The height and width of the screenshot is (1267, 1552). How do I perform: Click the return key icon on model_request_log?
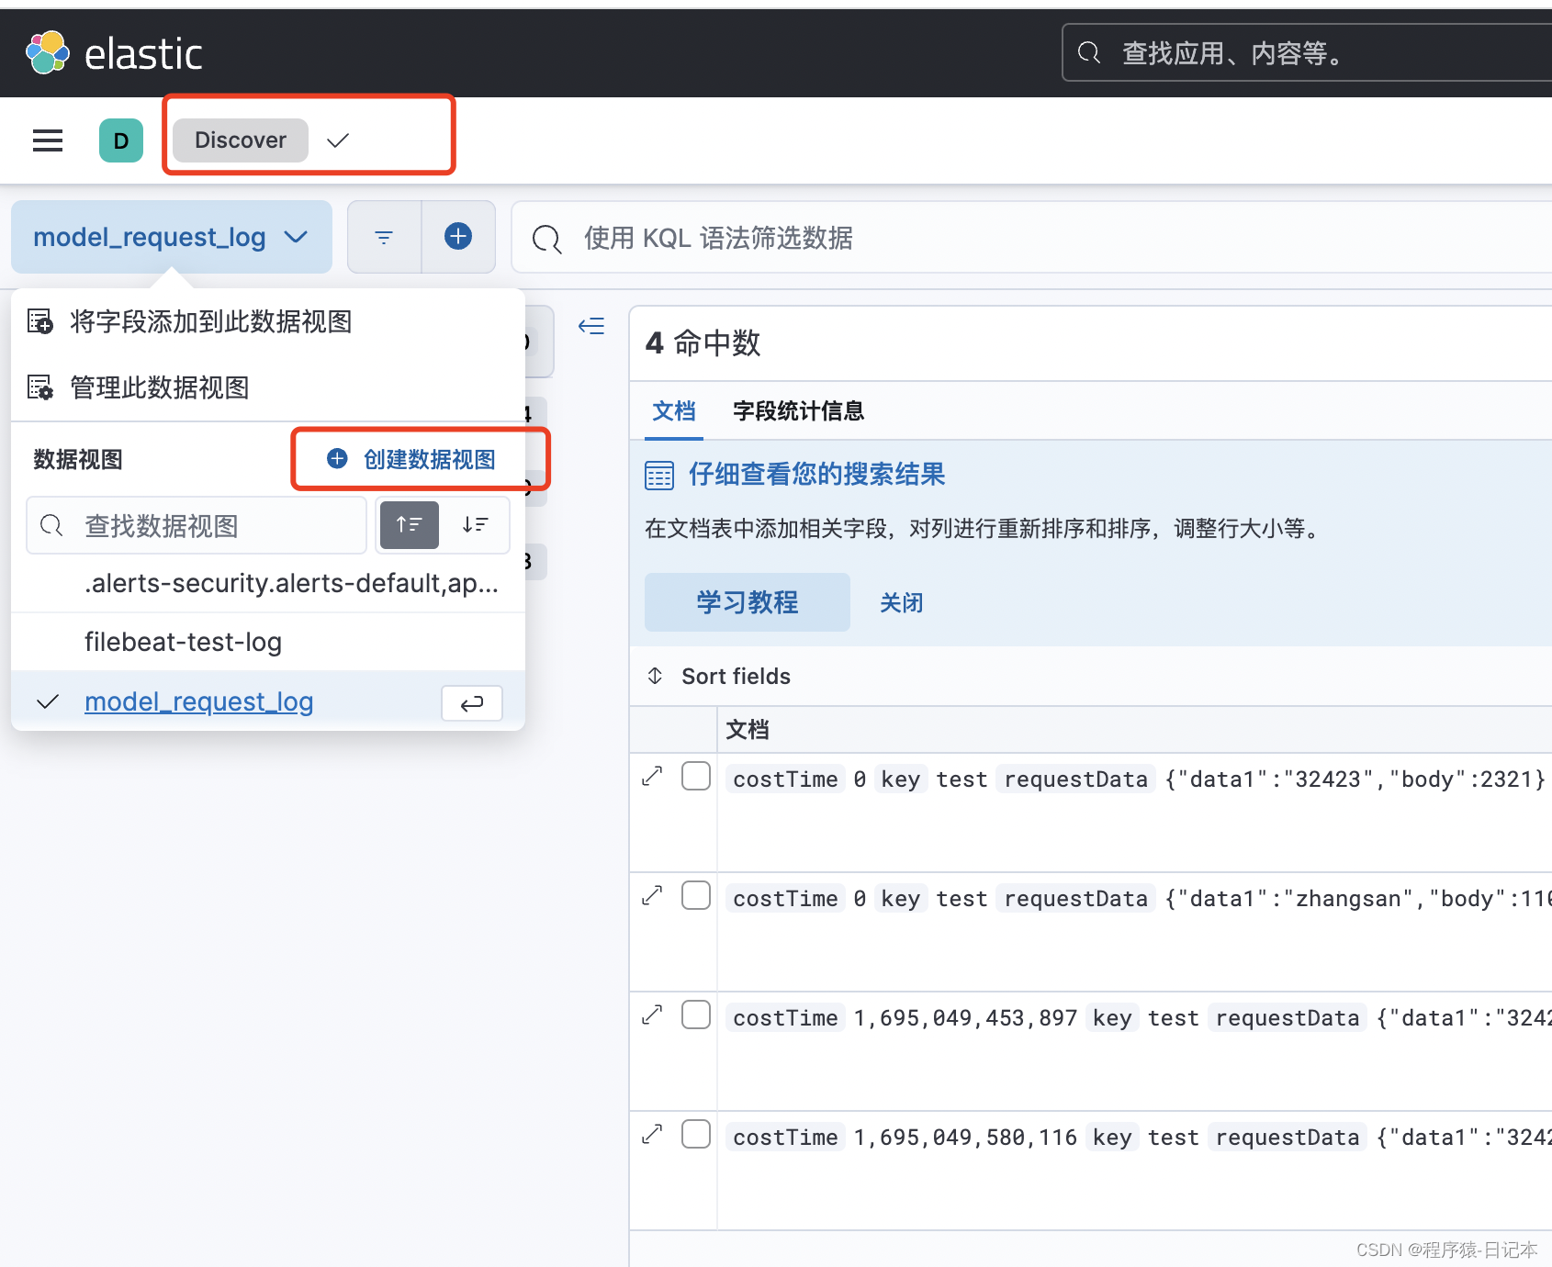(x=472, y=703)
